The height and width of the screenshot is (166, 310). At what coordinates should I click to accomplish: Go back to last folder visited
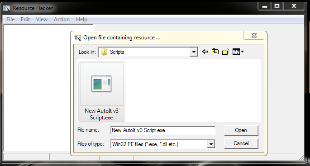click(205, 52)
